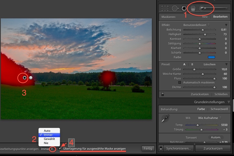Enable the Automatisch maskieren checkbox
Viewport: 234px width, 156px height.
(x=180, y=82)
